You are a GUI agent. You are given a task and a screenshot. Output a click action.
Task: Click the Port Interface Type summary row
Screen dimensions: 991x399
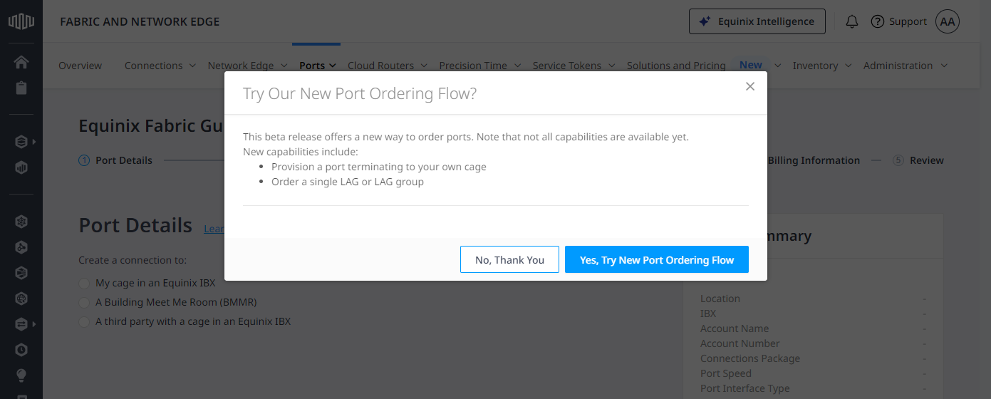[813, 388]
